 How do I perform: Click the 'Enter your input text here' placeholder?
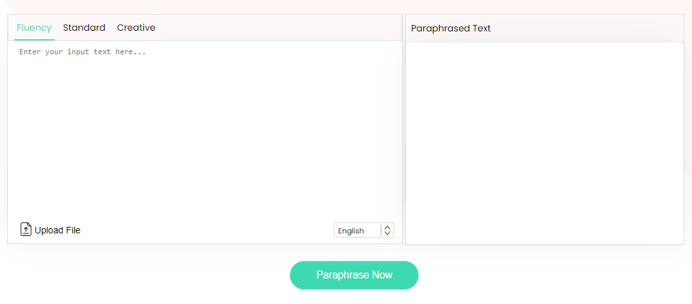tap(82, 52)
